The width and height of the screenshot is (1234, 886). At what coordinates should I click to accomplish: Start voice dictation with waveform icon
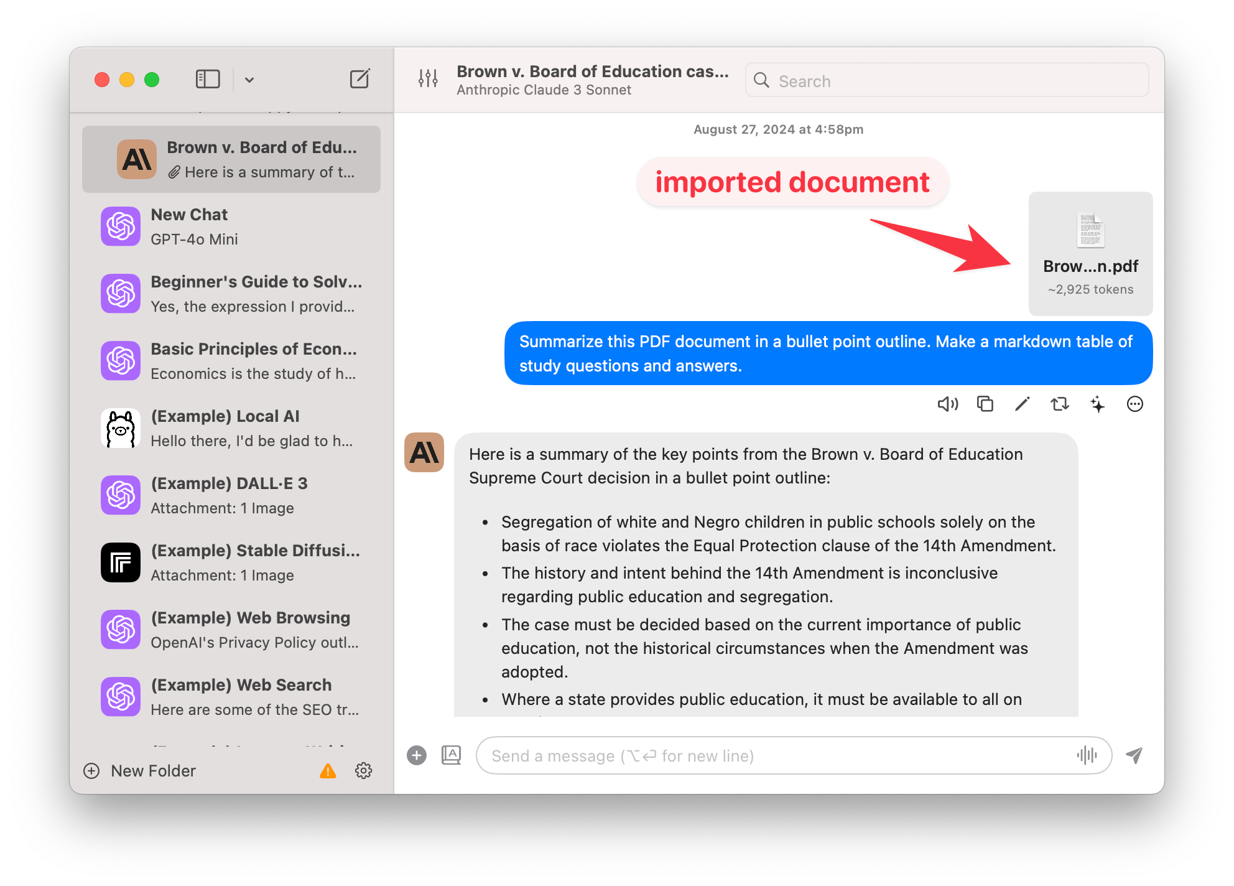(x=1087, y=755)
